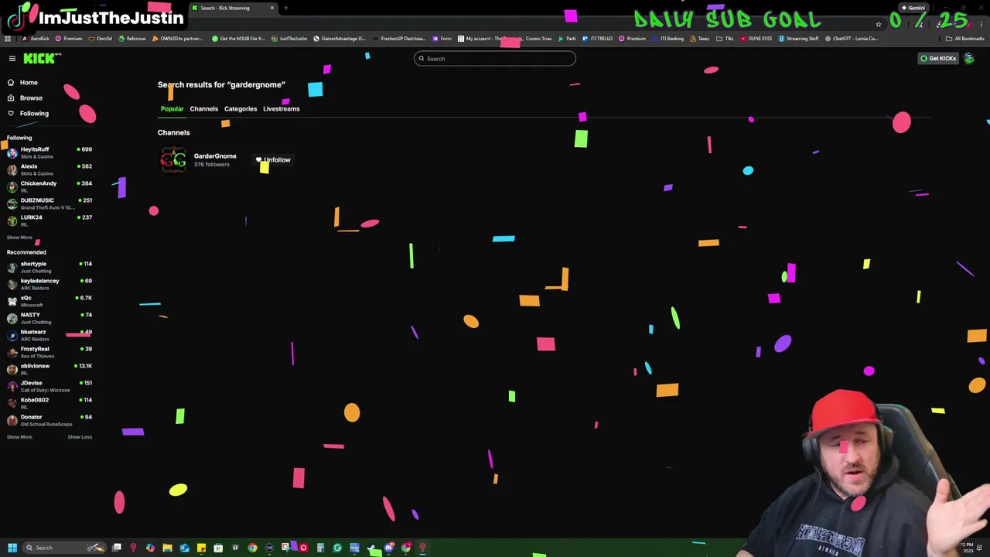This screenshot has width=990, height=557.
Task: Open a new browser tab
Action: click(286, 8)
